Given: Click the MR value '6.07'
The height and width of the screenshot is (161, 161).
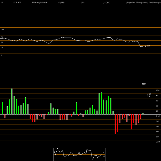Looking at the screenshot, I should (x=149, y=94).
